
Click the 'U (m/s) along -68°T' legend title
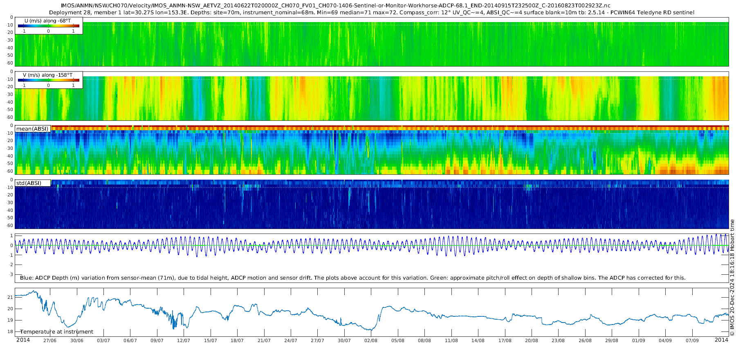pyautogui.click(x=47, y=20)
